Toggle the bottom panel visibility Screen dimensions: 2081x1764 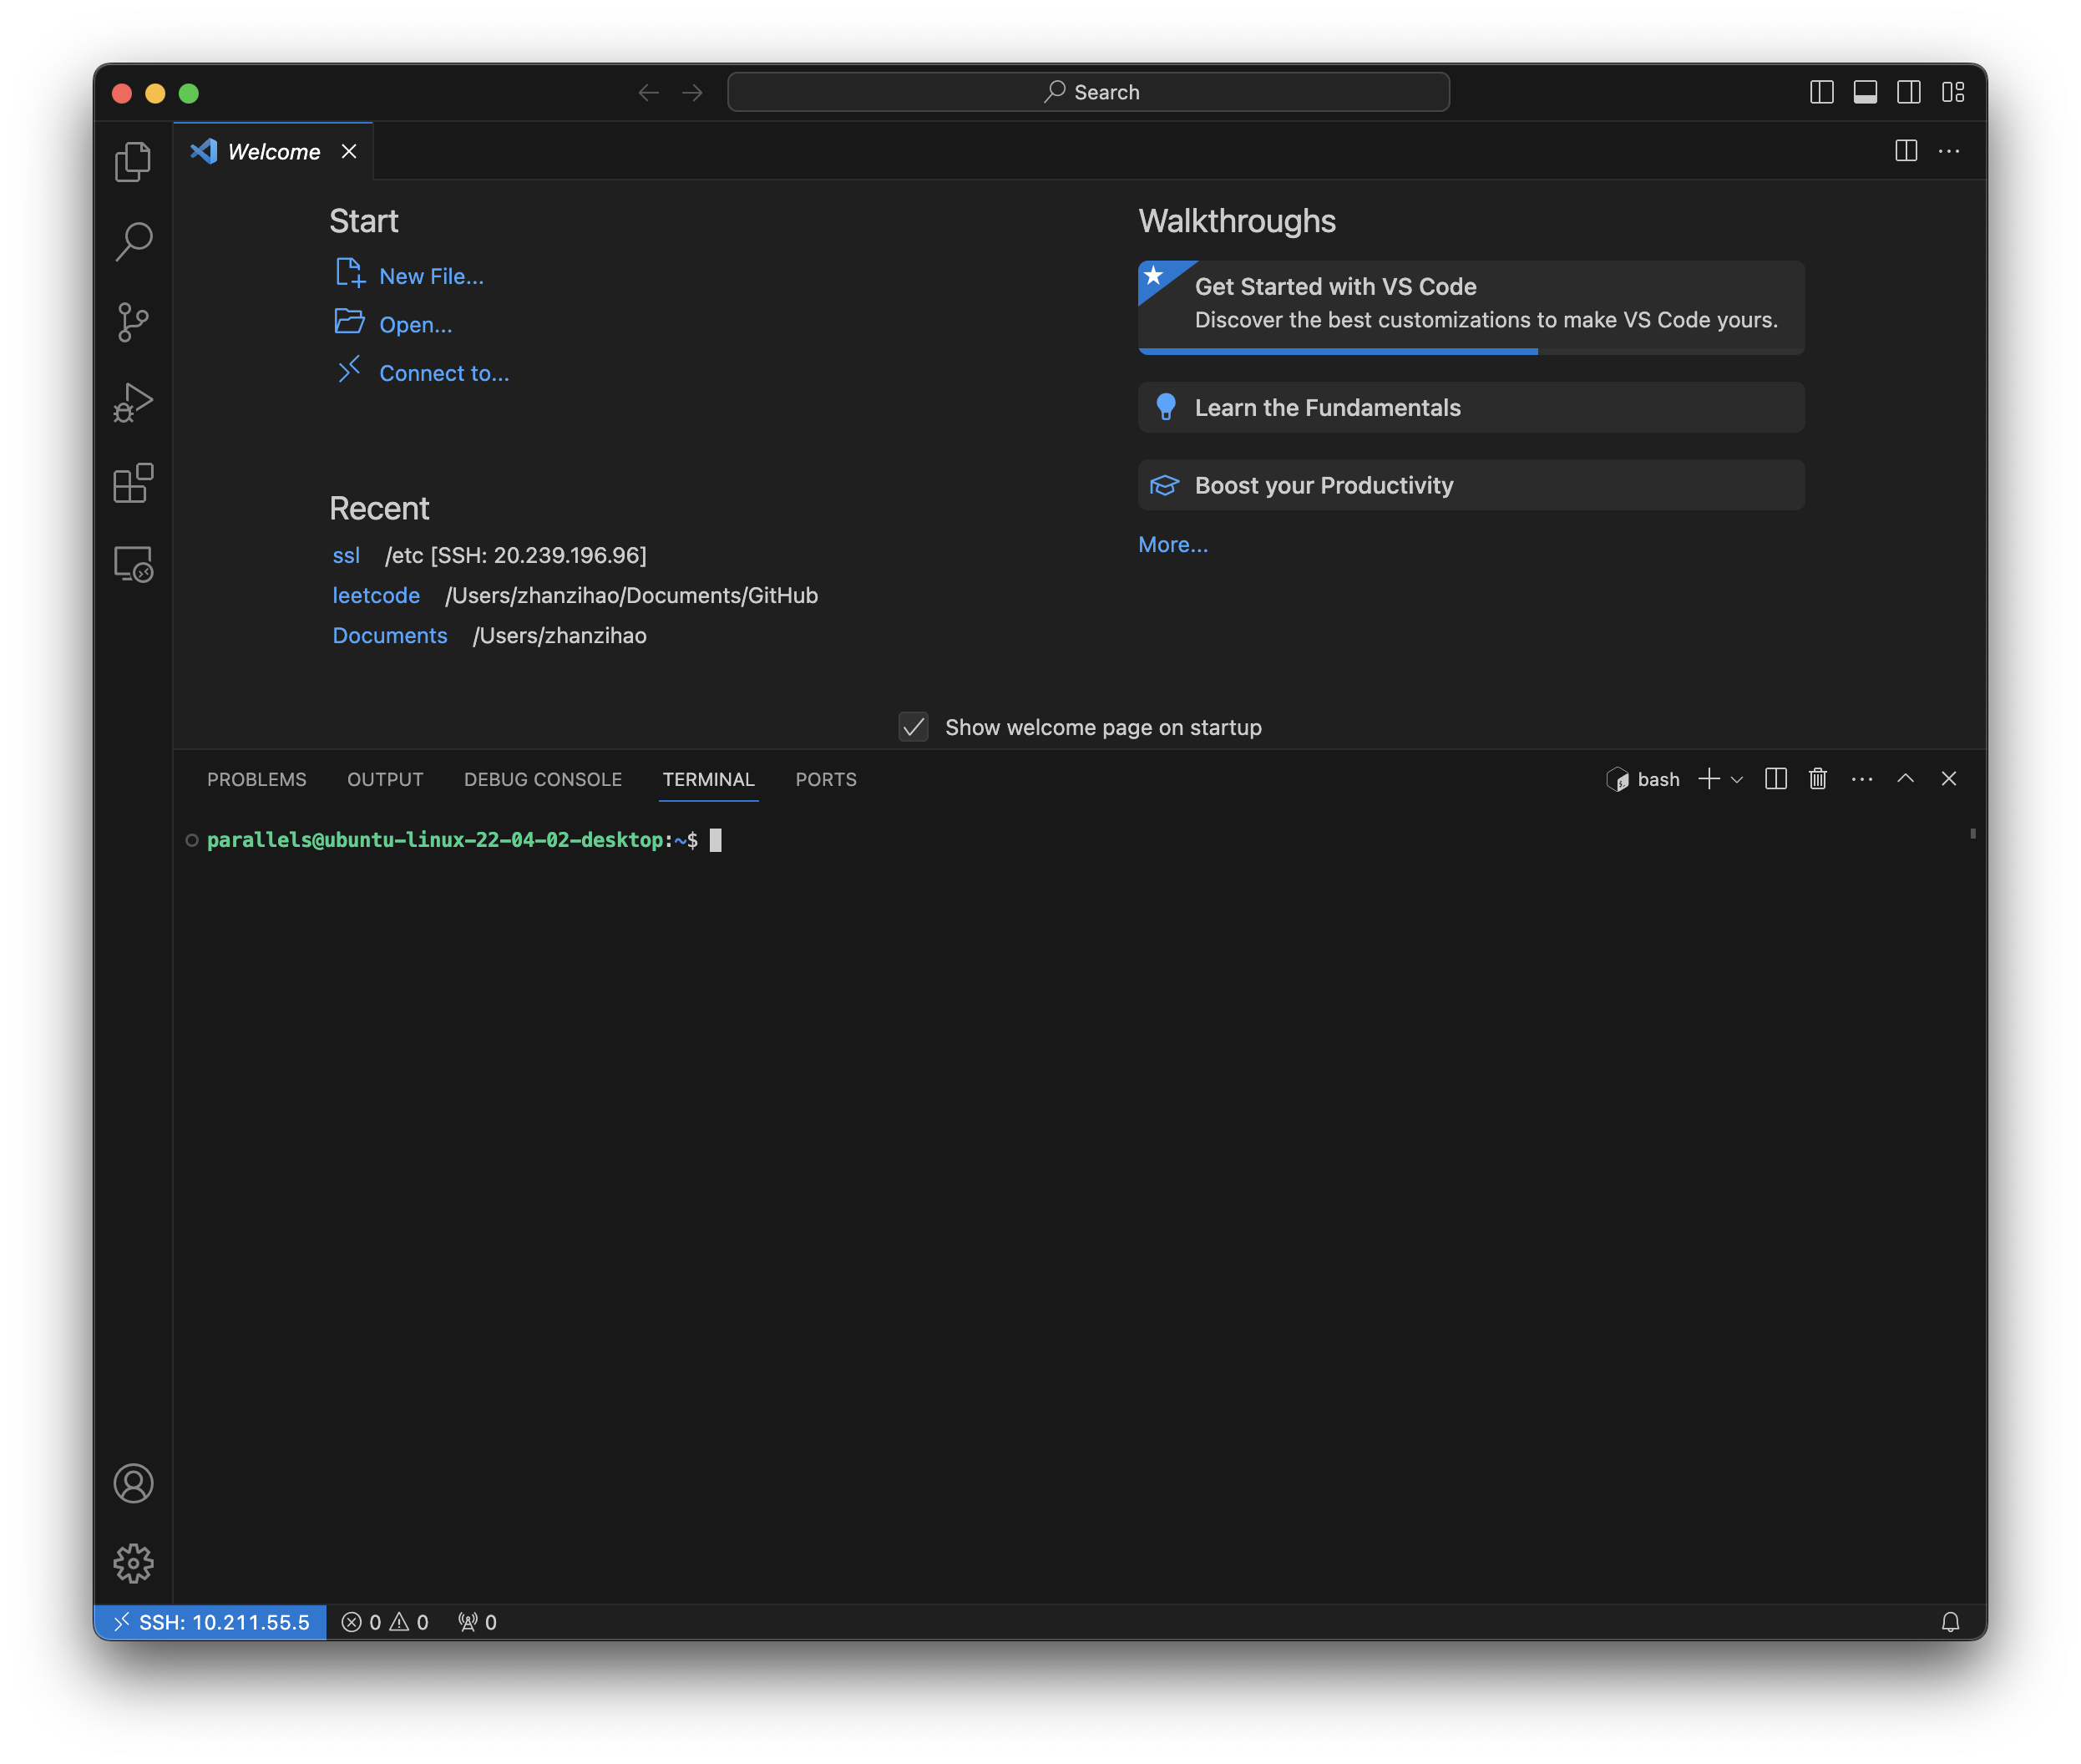pyautogui.click(x=1865, y=92)
